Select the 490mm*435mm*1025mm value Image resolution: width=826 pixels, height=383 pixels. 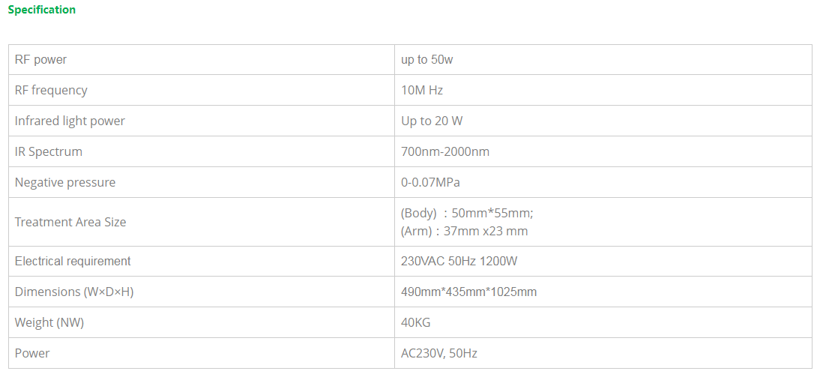(x=468, y=292)
